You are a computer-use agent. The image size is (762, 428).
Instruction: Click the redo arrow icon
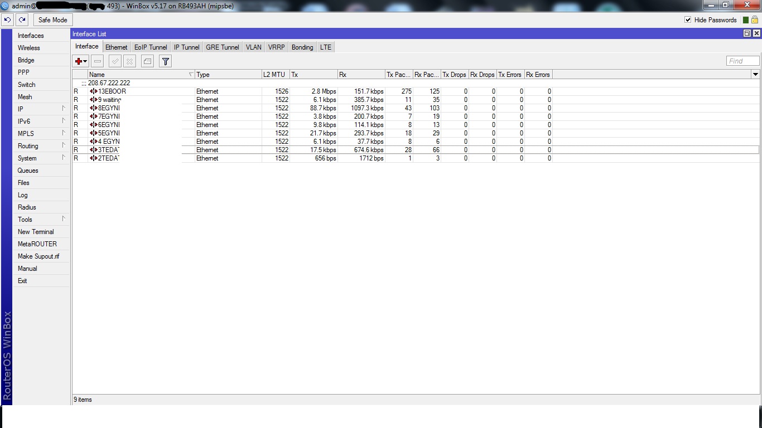(x=22, y=19)
